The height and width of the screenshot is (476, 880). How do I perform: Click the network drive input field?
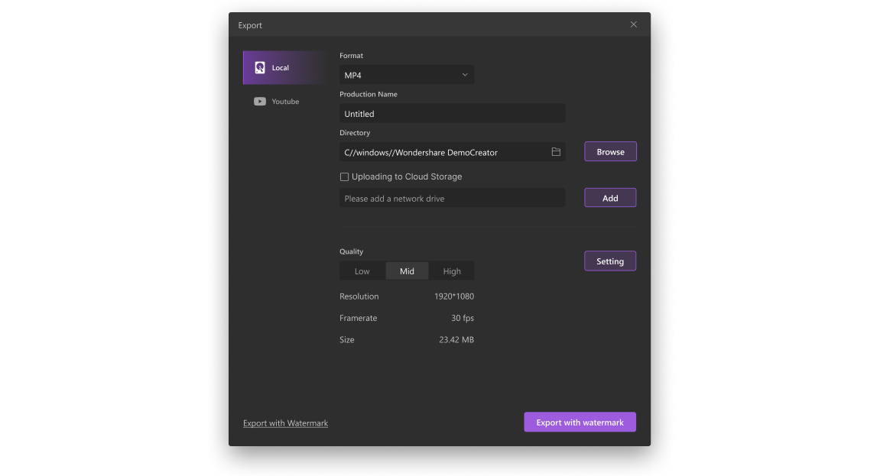click(452, 199)
